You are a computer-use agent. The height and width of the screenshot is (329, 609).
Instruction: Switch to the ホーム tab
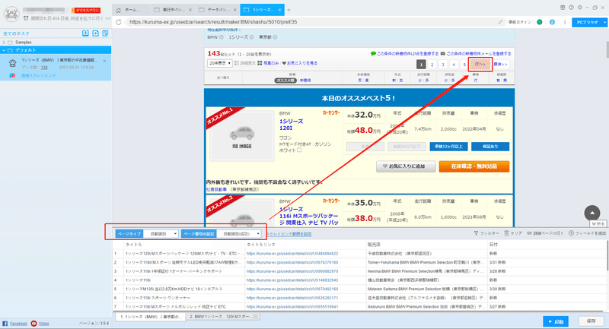click(130, 10)
